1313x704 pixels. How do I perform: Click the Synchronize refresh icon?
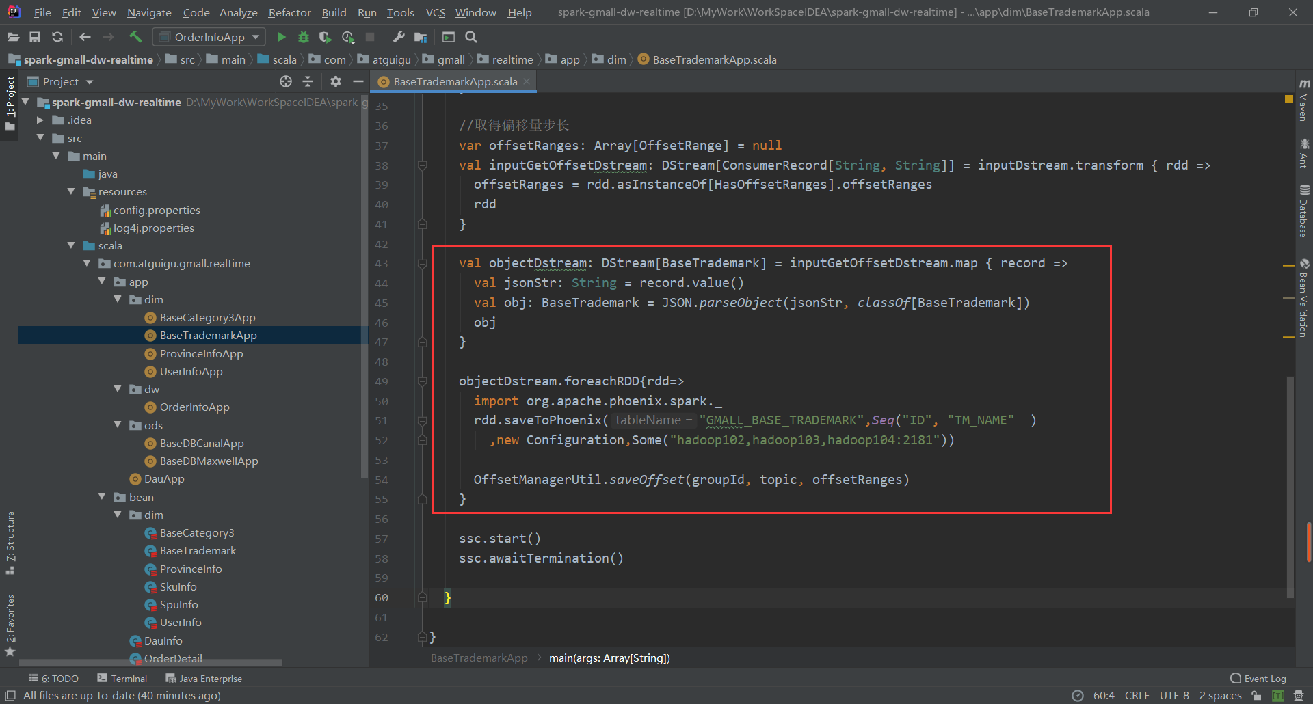[57, 37]
